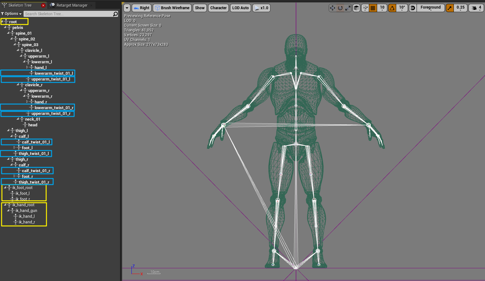Open camera speed 4 setting
The width and height of the screenshot is (485, 281).
[x=477, y=8]
